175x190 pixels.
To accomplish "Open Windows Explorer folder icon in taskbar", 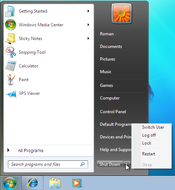I will pyautogui.click(x=55, y=183).
